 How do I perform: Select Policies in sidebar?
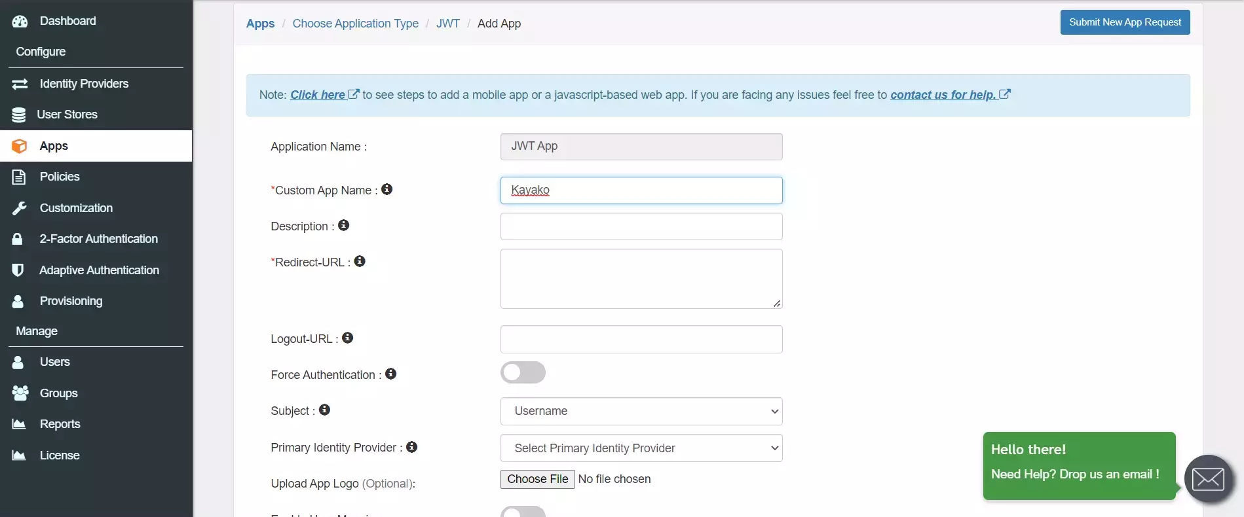coord(60,177)
